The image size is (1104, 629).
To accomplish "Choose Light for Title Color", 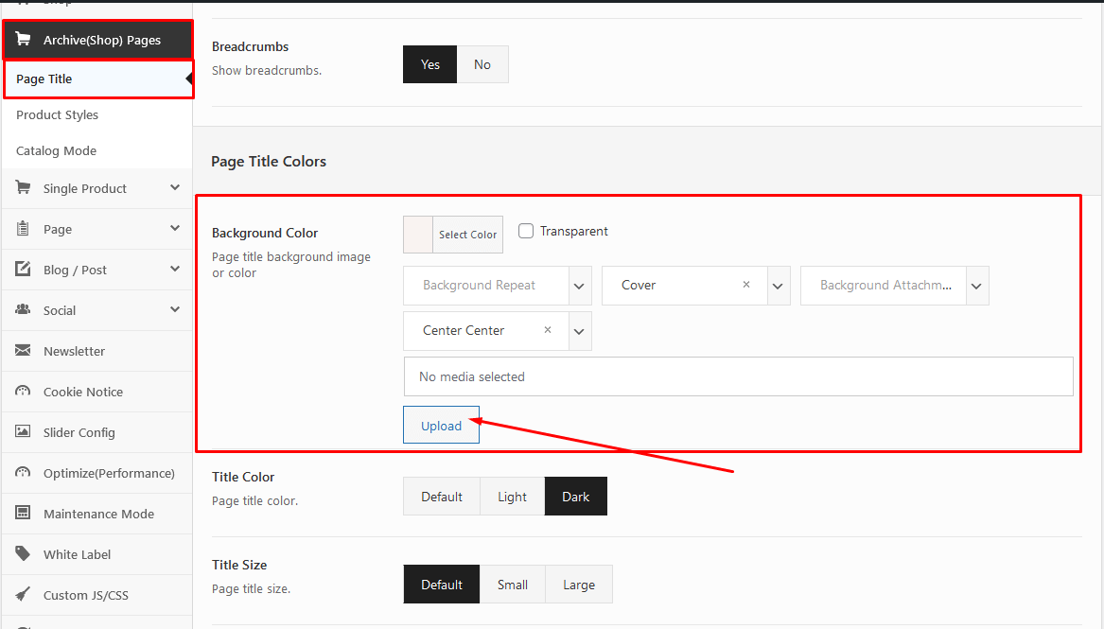I will click(512, 497).
